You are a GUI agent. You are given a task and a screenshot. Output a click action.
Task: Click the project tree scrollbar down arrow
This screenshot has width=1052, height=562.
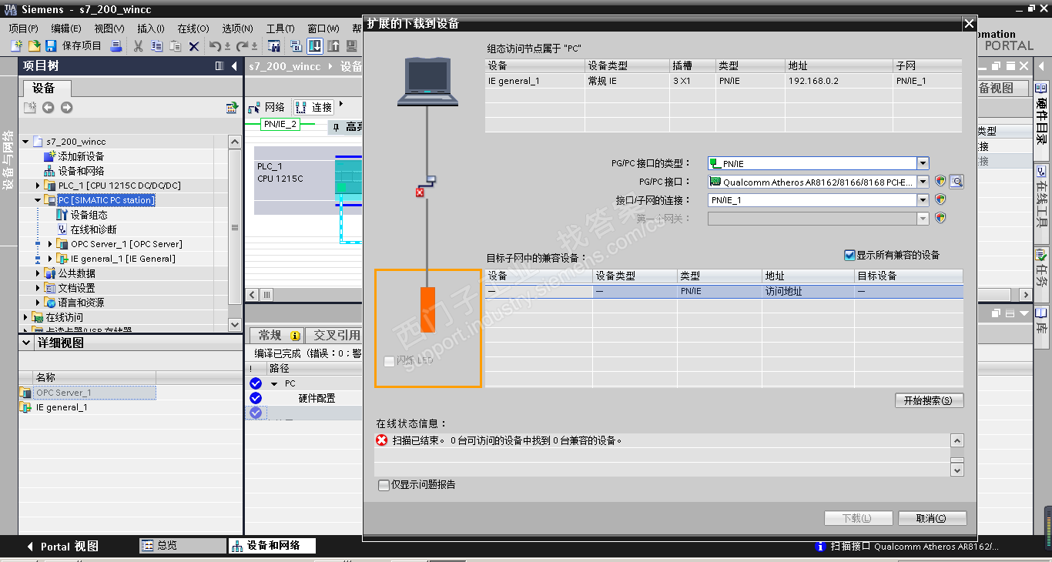[x=235, y=326]
